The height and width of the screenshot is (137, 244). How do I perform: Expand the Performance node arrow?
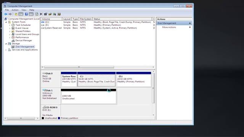pyautogui.click(x=10, y=37)
